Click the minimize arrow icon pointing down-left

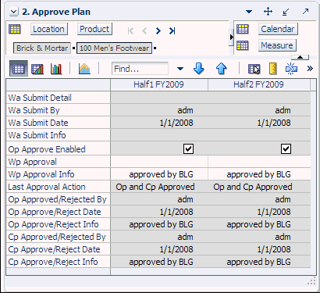coord(286,12)
